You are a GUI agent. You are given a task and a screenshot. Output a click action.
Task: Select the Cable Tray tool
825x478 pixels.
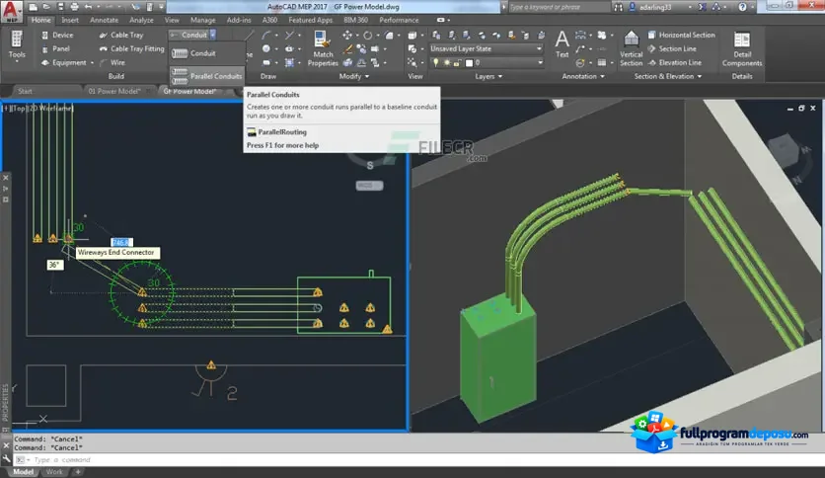pyautogui.click(x=121, y=35)
